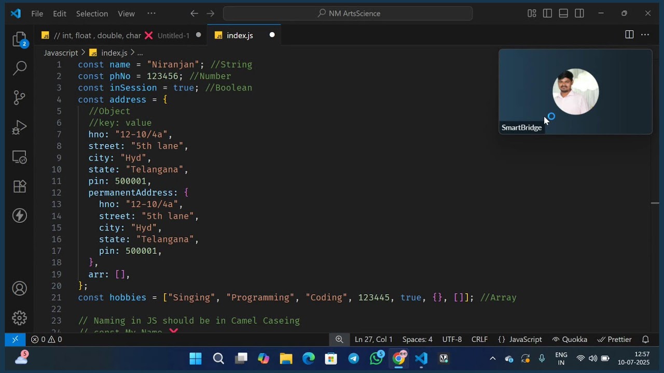Toggle the bottom panel visibility

pos(563,13)
